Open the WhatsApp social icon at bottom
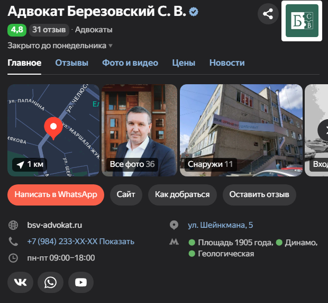This screenshot has height=303, width=328. coord(51,282)
